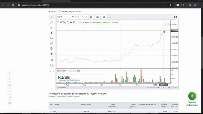This screenshot has width=203, height=114.
Task: Collapse the KZTK, D, KASE legend
Action: pyautogui.click(x=58, y=22)
